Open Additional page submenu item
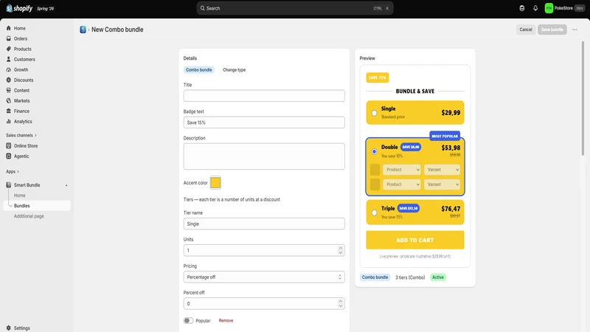This screenshot has height=332, width=590. tap(29, 216)
